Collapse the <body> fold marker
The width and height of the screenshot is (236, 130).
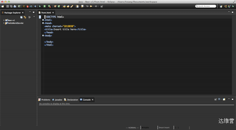coord(43,35)
